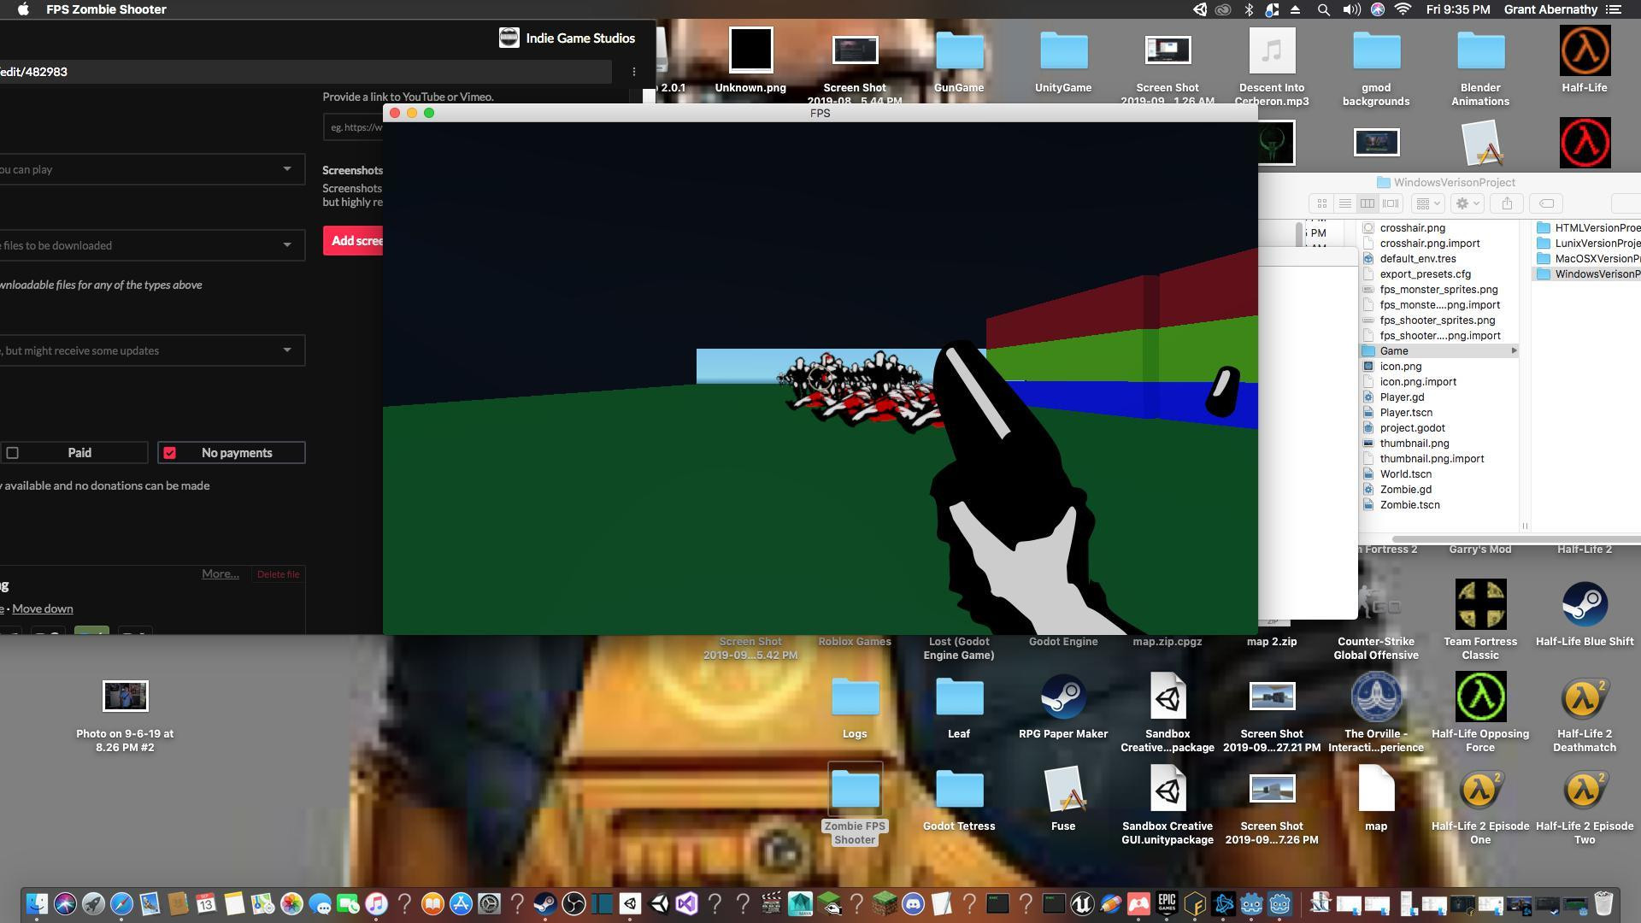
Task: Select project.godot in Finder
Action: pos(1412,428)
